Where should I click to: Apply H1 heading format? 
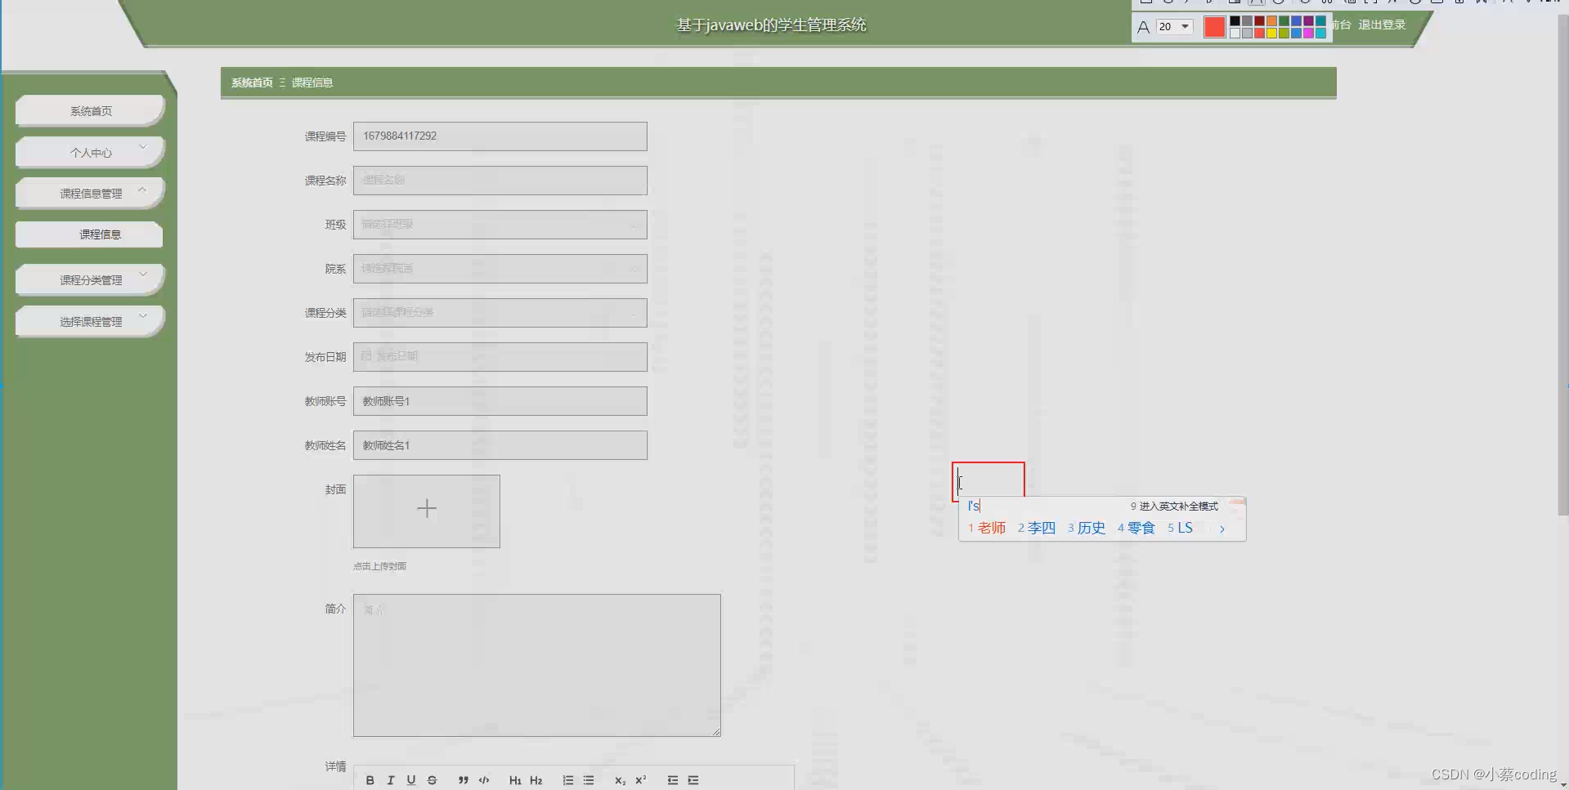(x=515, y=780)
